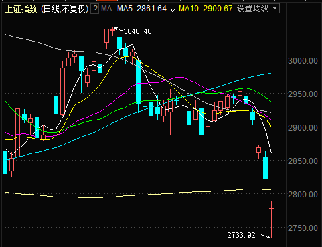Click the flat pale-yellow moving average line near 2800

(x=138, y=193)
